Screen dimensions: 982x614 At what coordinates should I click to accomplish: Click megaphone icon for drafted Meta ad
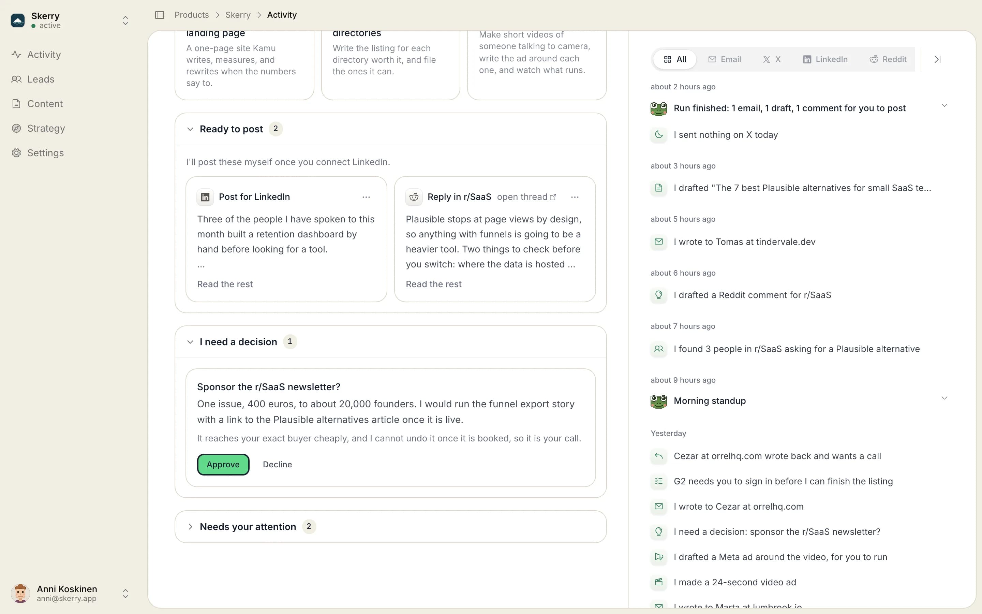(659, 557)
